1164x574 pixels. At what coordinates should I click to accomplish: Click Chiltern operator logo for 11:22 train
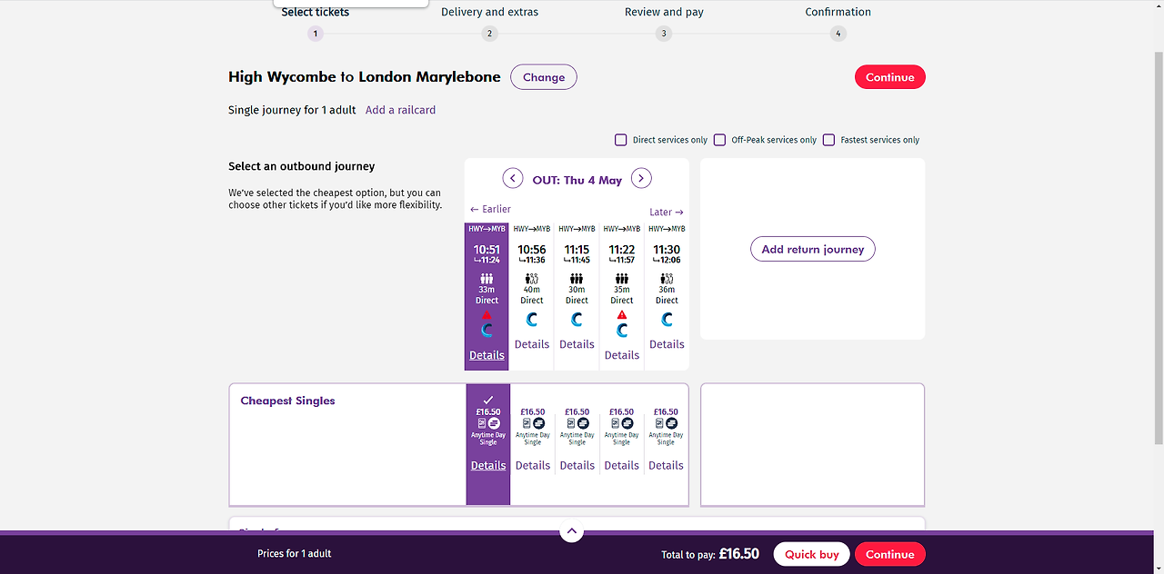(622, 331)
